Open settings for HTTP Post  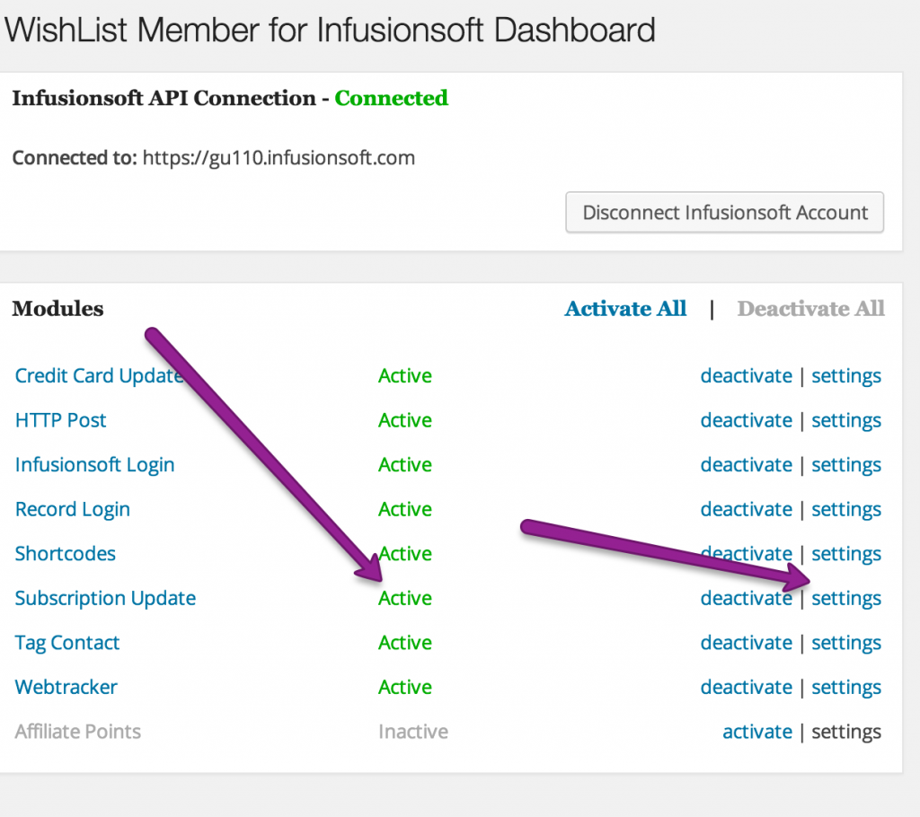point(846,420)
